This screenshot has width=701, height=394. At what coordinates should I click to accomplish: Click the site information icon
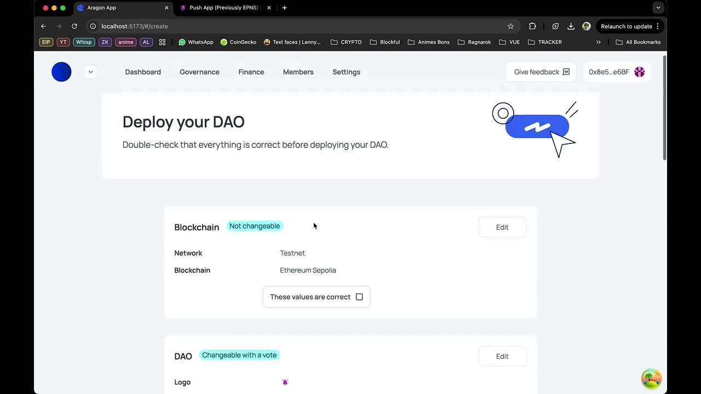tap(93, 26)
